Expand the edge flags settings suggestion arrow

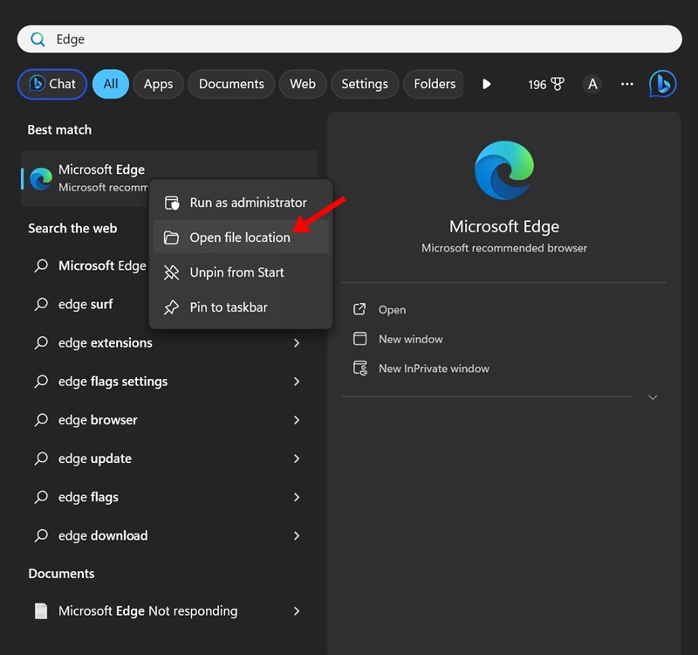297,382
